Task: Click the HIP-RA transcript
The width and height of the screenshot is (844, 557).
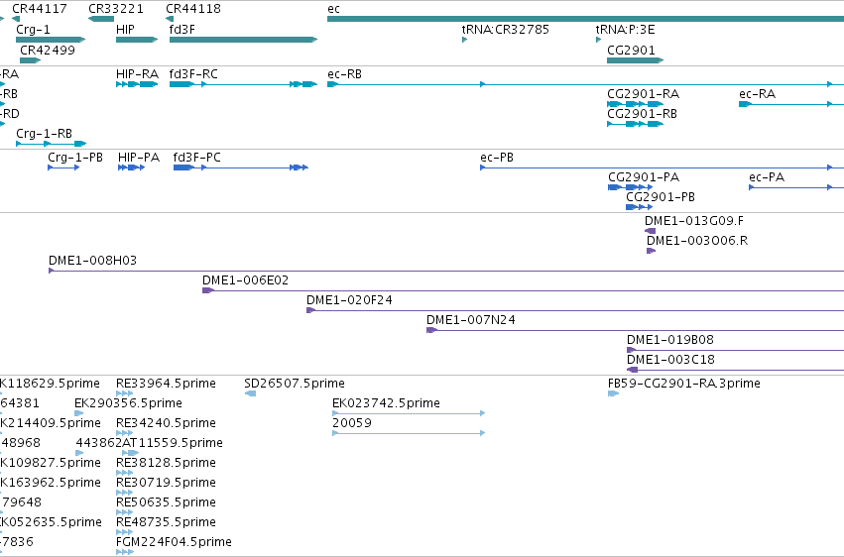Action: [x=137, y=84]
